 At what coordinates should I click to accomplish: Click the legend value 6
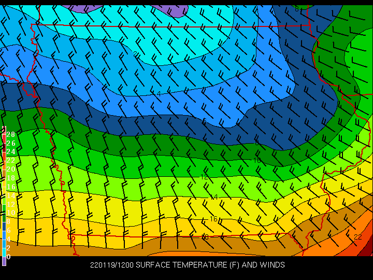pyautogui.click(x=8, y=230)
